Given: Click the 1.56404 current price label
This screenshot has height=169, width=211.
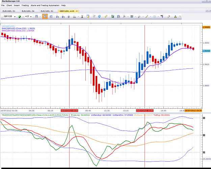Looking at the screenshot, I should (x=206, y=51).
